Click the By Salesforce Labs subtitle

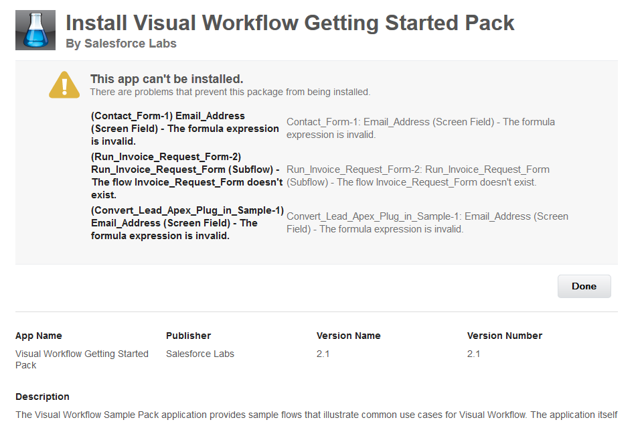tap(121, 44)
